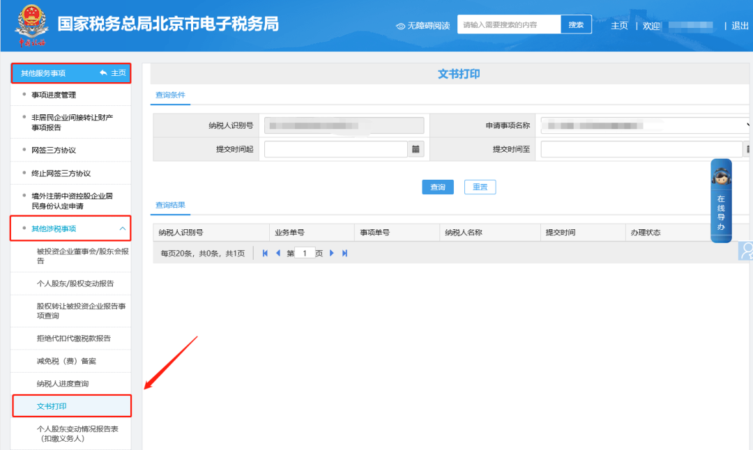
Task: Click the 办理状态 column header
Action: 646,233
